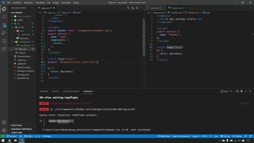Click UTF-8 encoding in status bar
254x143 pixels.
tap(204, 136)
